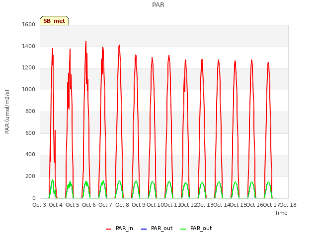Click the green PAR_out peak on Oct 4

(53, 180)
